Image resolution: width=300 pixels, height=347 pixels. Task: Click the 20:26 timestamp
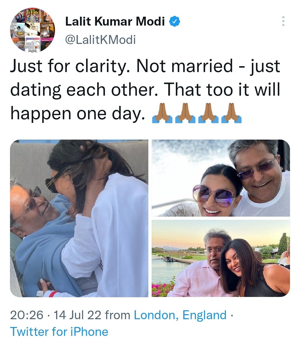tap(27, 315)
